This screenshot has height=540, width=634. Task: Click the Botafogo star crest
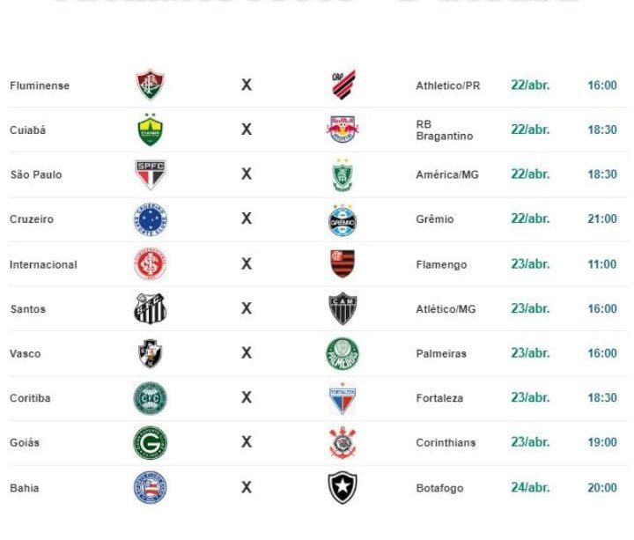(x=343, y=488)
